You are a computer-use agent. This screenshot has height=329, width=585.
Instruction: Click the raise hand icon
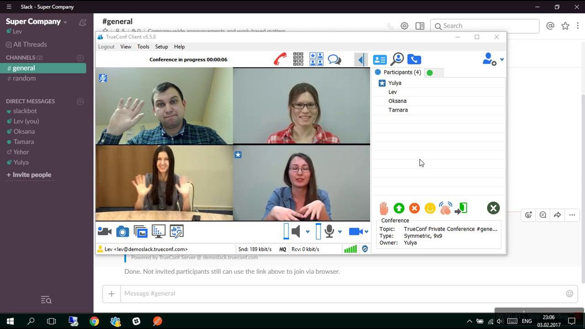[x=384, y=208]
